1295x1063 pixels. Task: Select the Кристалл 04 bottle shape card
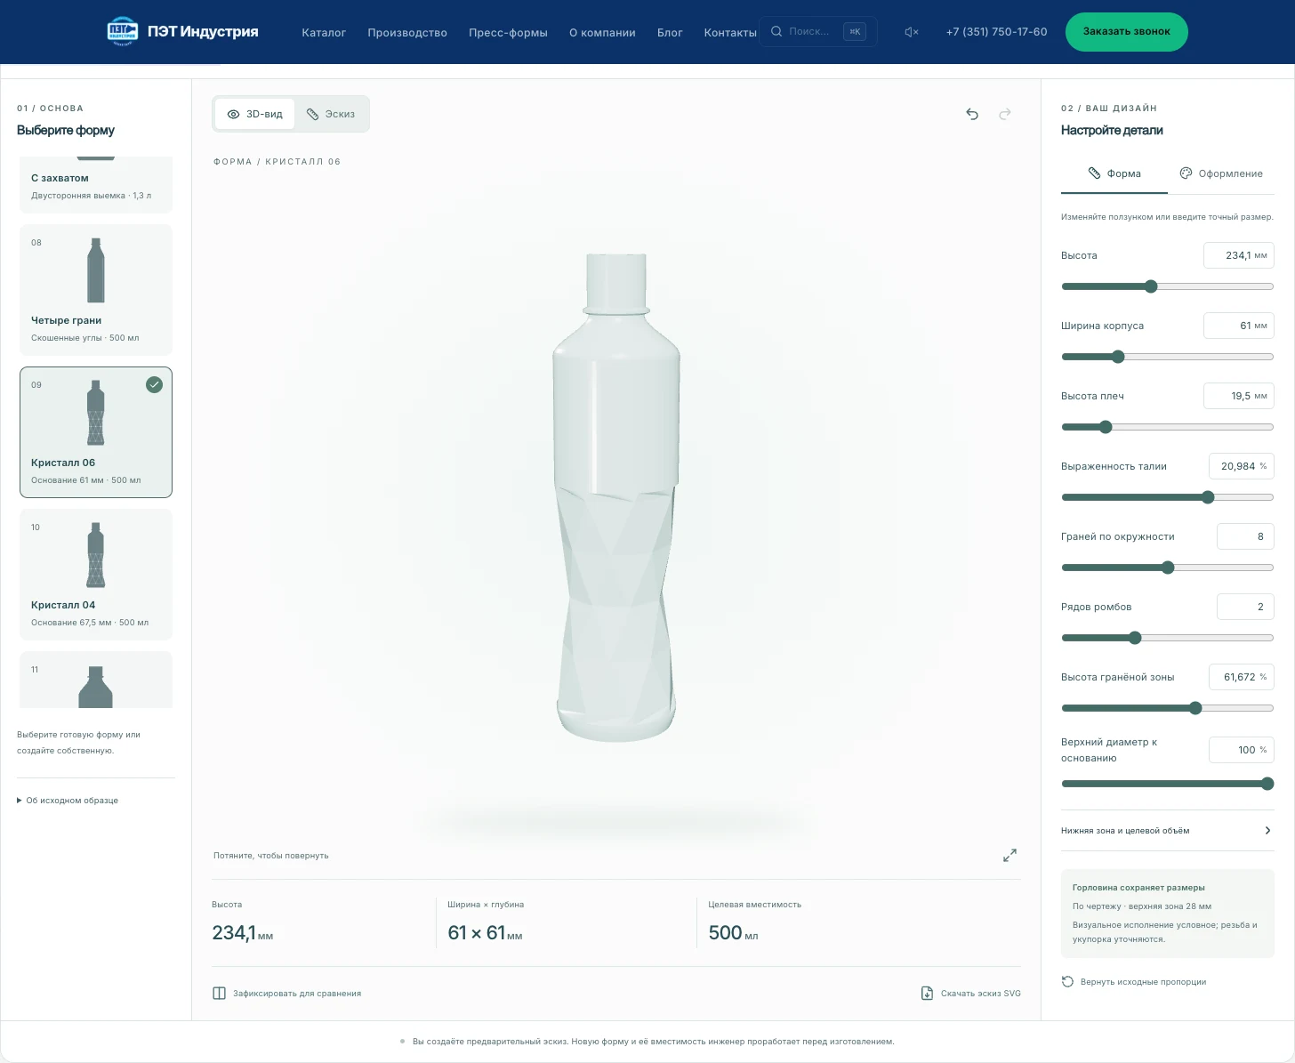[x=96, y=575]
